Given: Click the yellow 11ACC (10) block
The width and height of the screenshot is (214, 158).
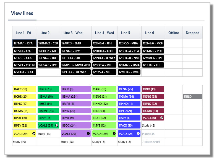Looking at the screenshot, I should (x=25, y=89).
